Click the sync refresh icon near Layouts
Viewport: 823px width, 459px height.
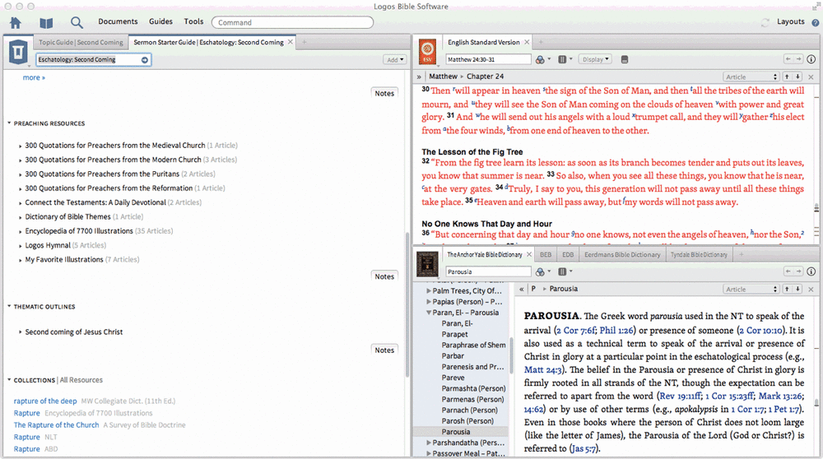[765, 22]
